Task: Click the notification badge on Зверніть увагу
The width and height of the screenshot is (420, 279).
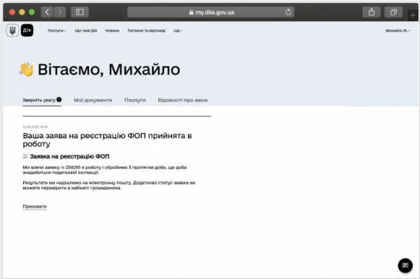Action: coord(59,100)
